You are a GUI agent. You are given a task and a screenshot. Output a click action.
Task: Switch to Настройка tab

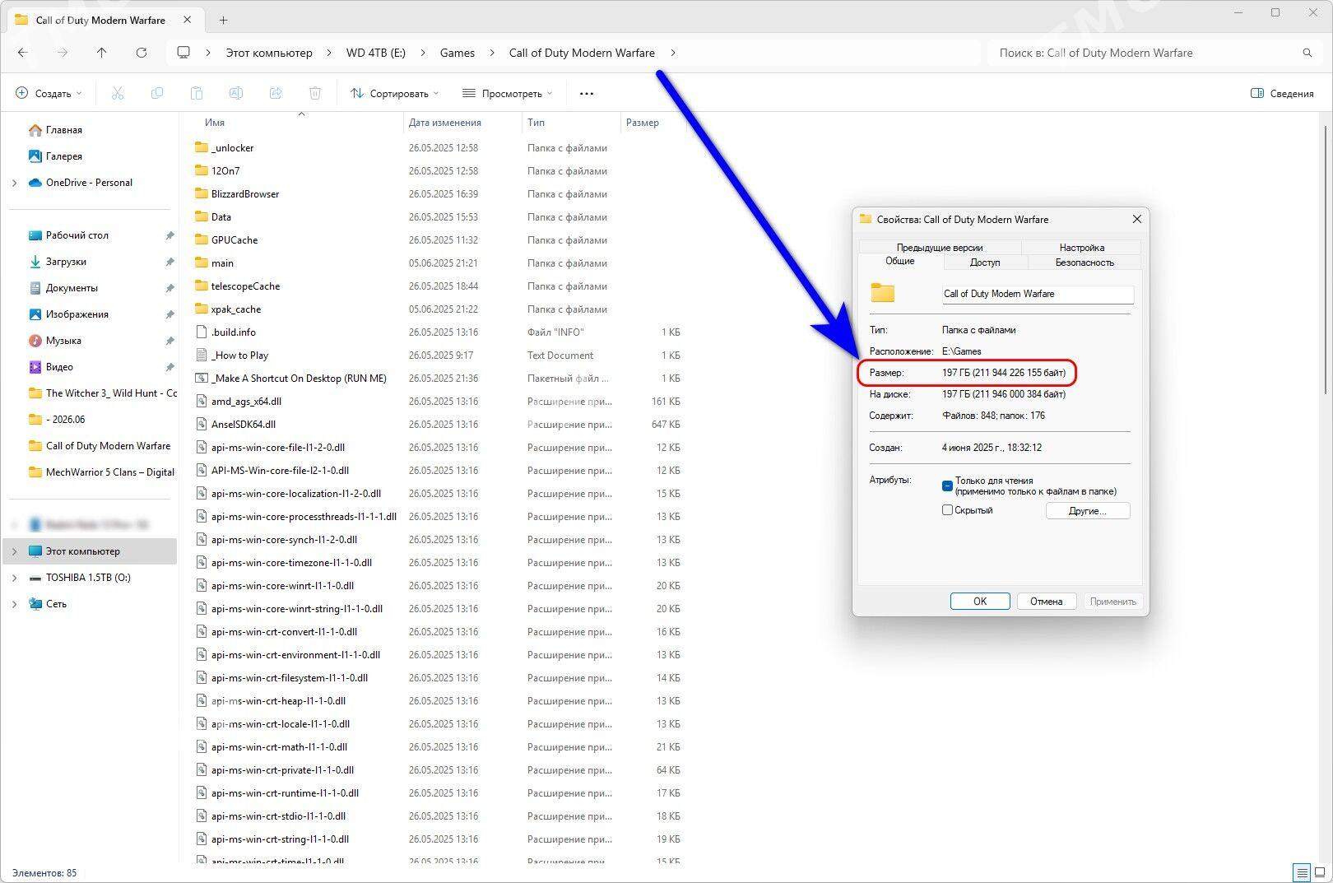pyautogui.click(x=1082, y=247)
